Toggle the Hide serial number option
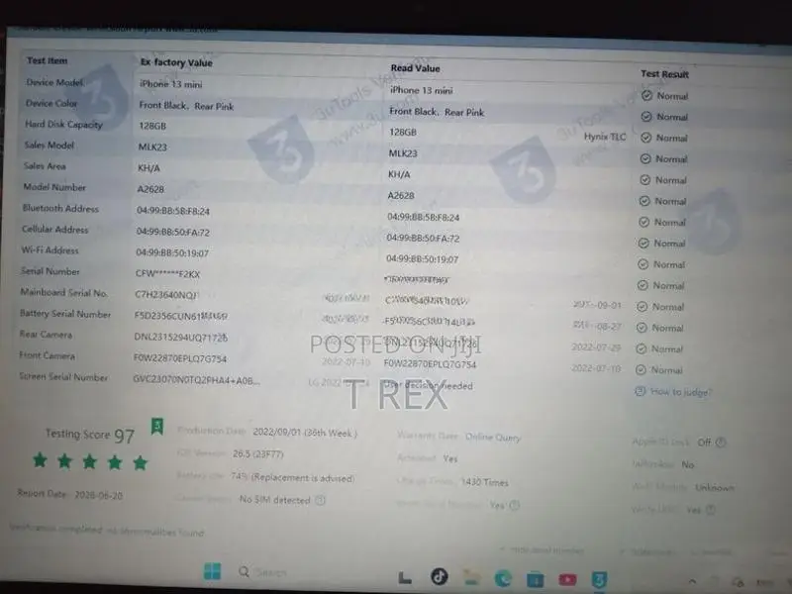The width and height of the screenshot is (792, 594). point(542,549)
